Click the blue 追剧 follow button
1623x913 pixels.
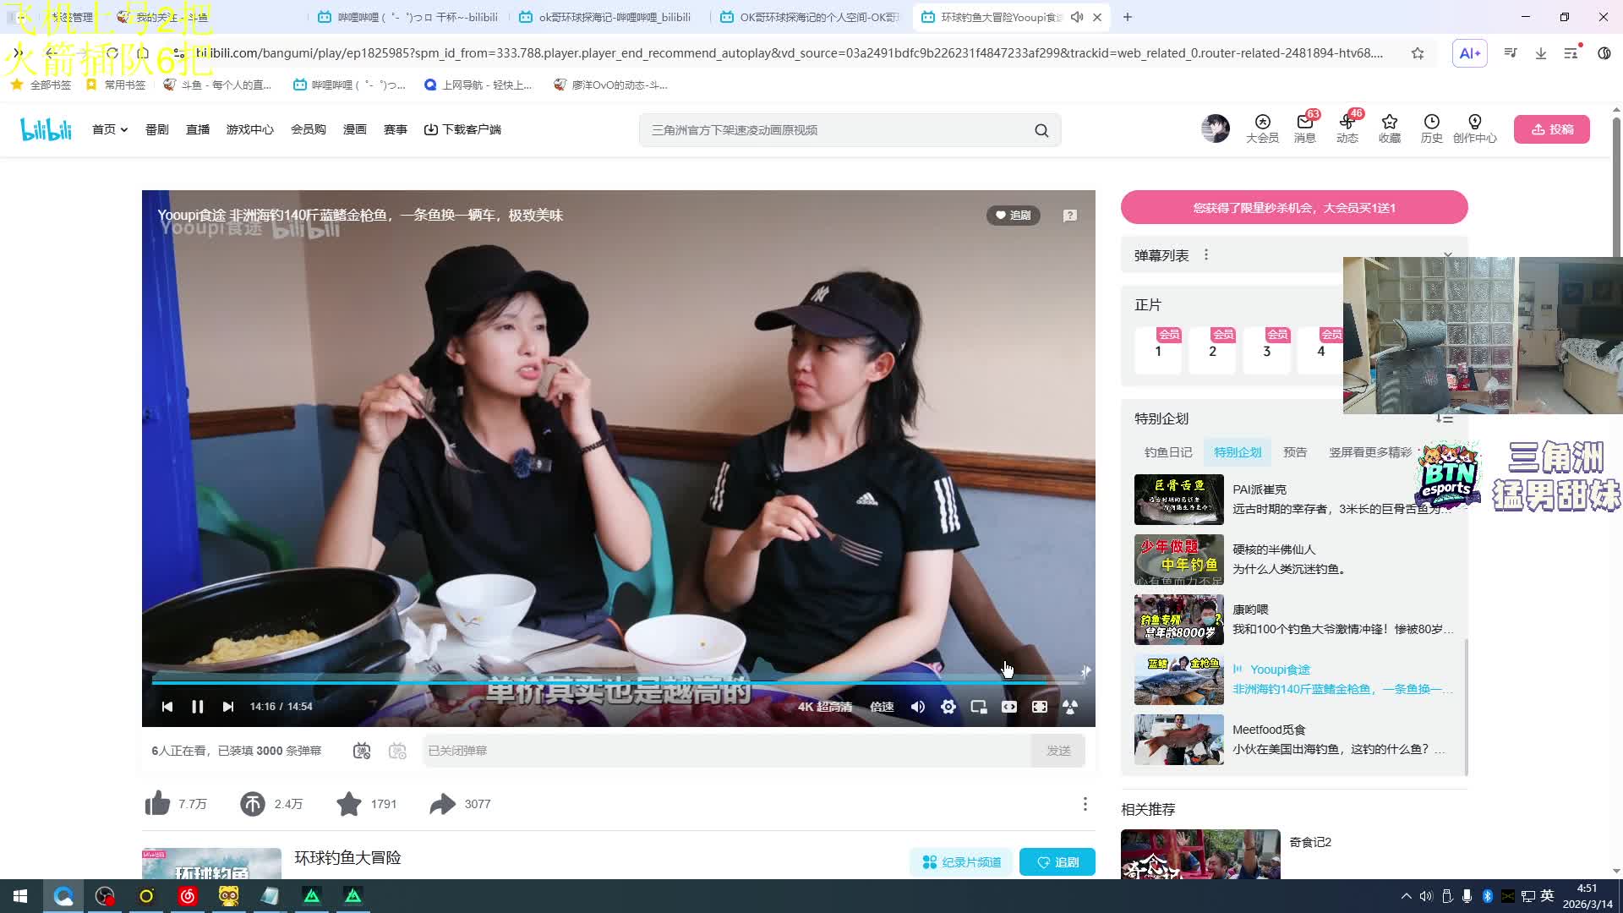click(x=1057, y=862)
